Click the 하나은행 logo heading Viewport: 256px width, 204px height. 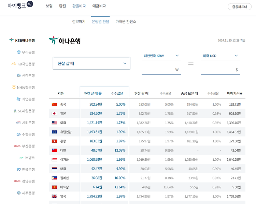[65, 41]
